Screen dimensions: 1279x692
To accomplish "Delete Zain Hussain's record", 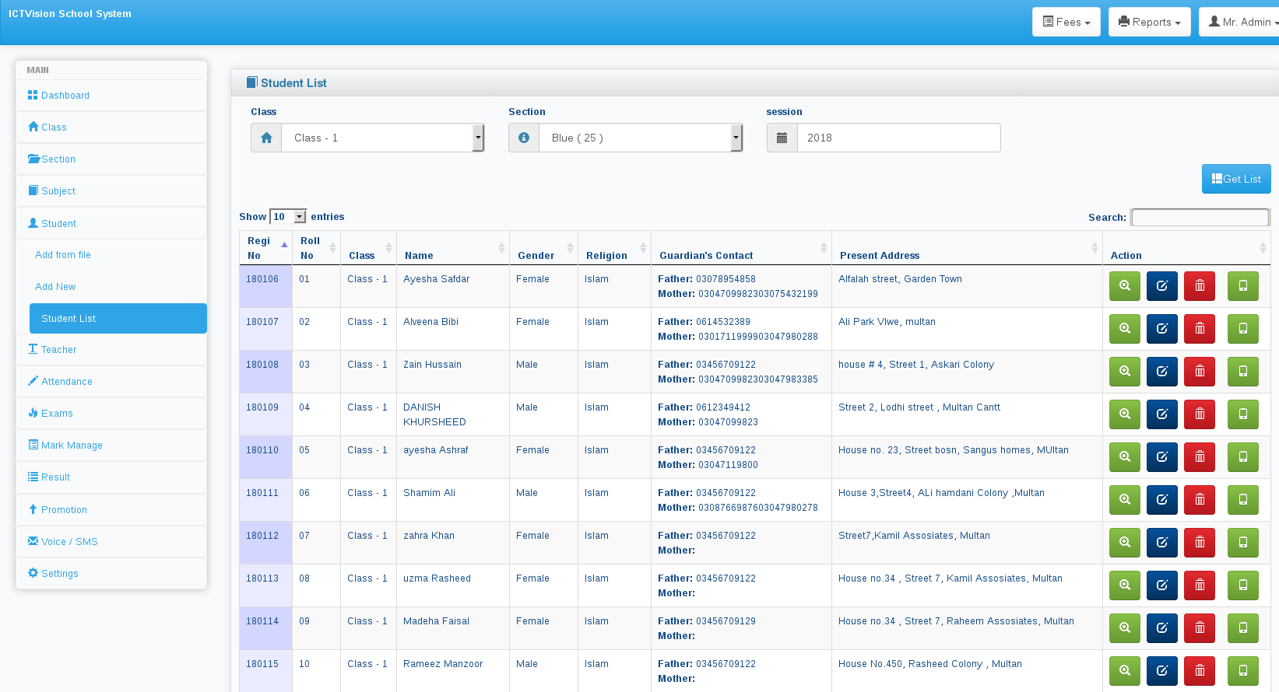I will coord(1200,372).
